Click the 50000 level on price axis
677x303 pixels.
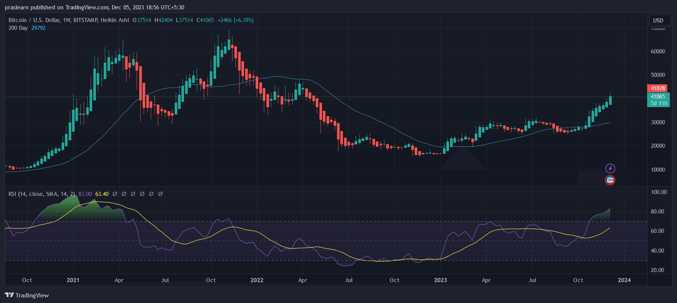(x=658, y=75)
